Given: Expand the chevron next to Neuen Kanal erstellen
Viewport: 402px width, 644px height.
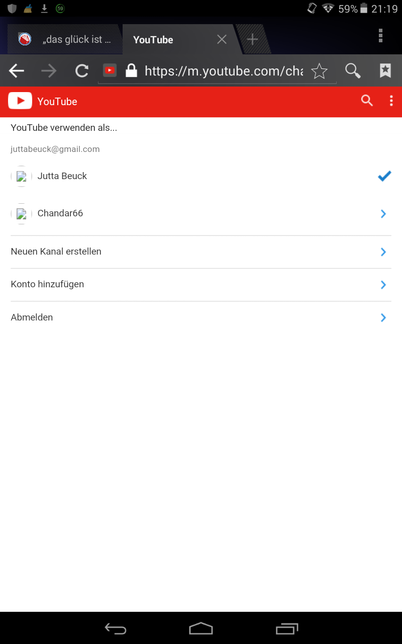Looking at the screenshot, I should click(x=383, y=252).
